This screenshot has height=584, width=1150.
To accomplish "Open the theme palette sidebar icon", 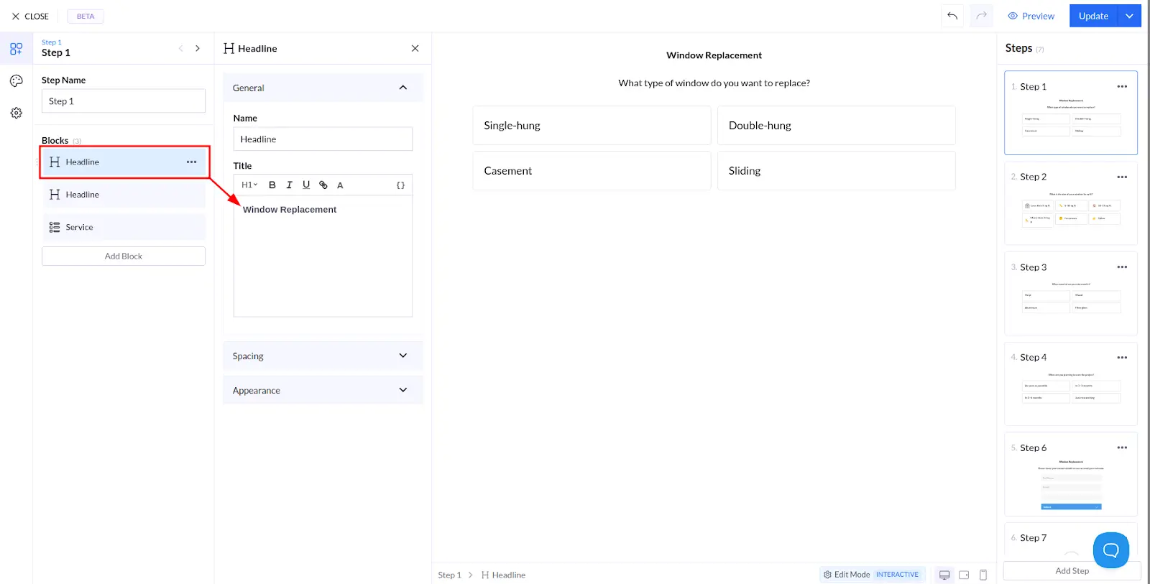I will [16, 81].
